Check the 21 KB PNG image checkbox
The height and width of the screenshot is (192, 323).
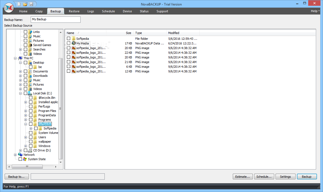click(69, 62)
